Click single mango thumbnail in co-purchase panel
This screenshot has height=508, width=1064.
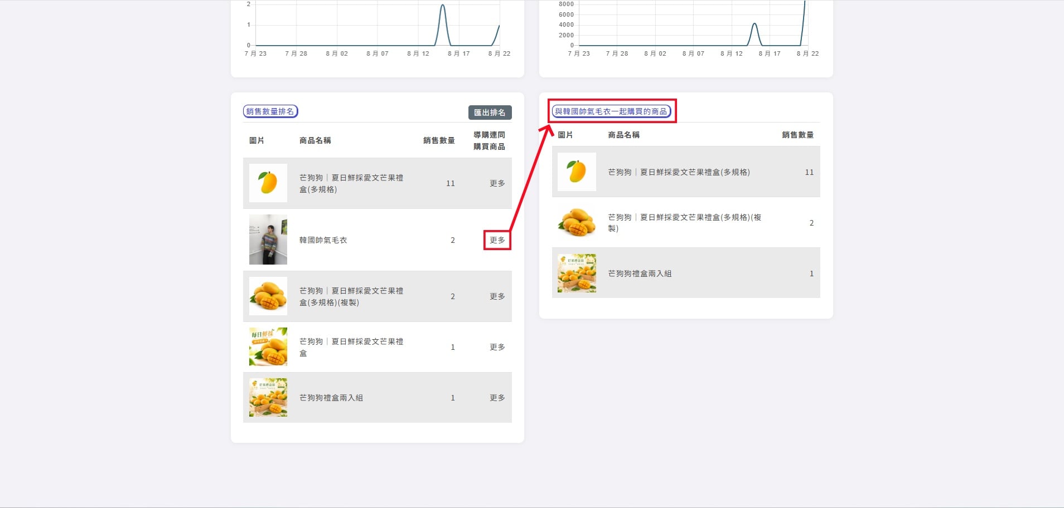click(x=577, y=172)
